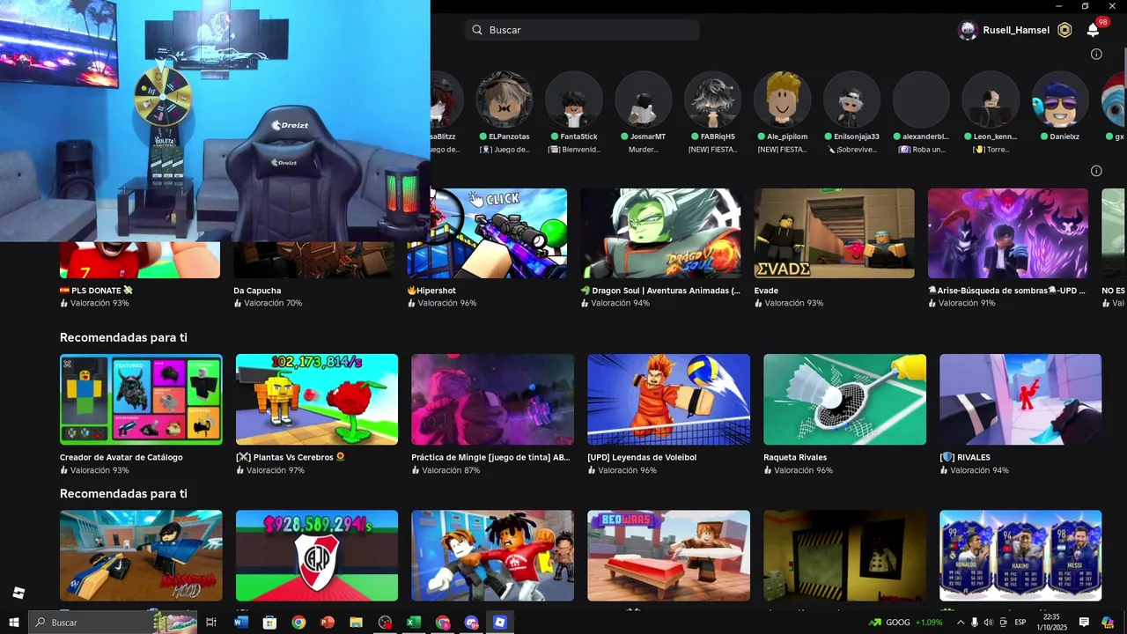Open the notifications bell icon
The height and width of the screenshot is (634, 1127).
tap(1093, 30)
